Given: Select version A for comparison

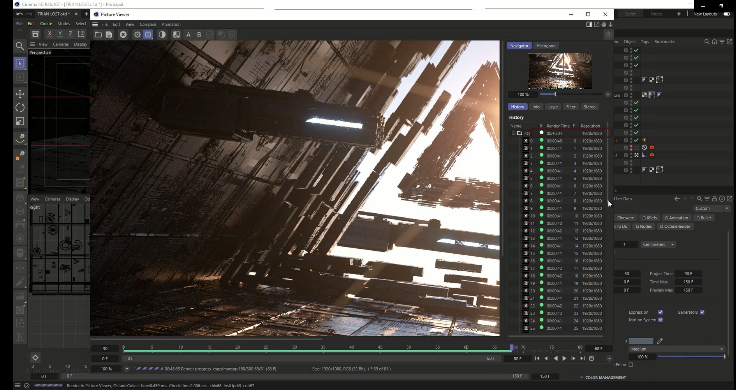Looking at the screenshot, I should click(188, 35).
